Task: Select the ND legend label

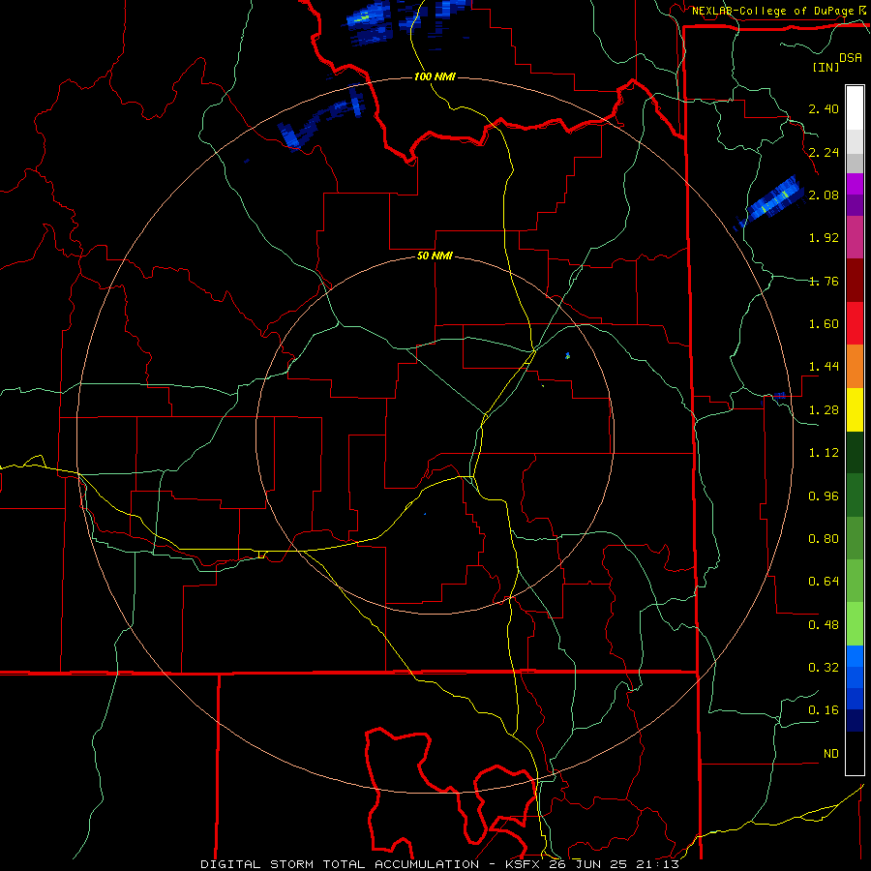Action: (831, 754)
